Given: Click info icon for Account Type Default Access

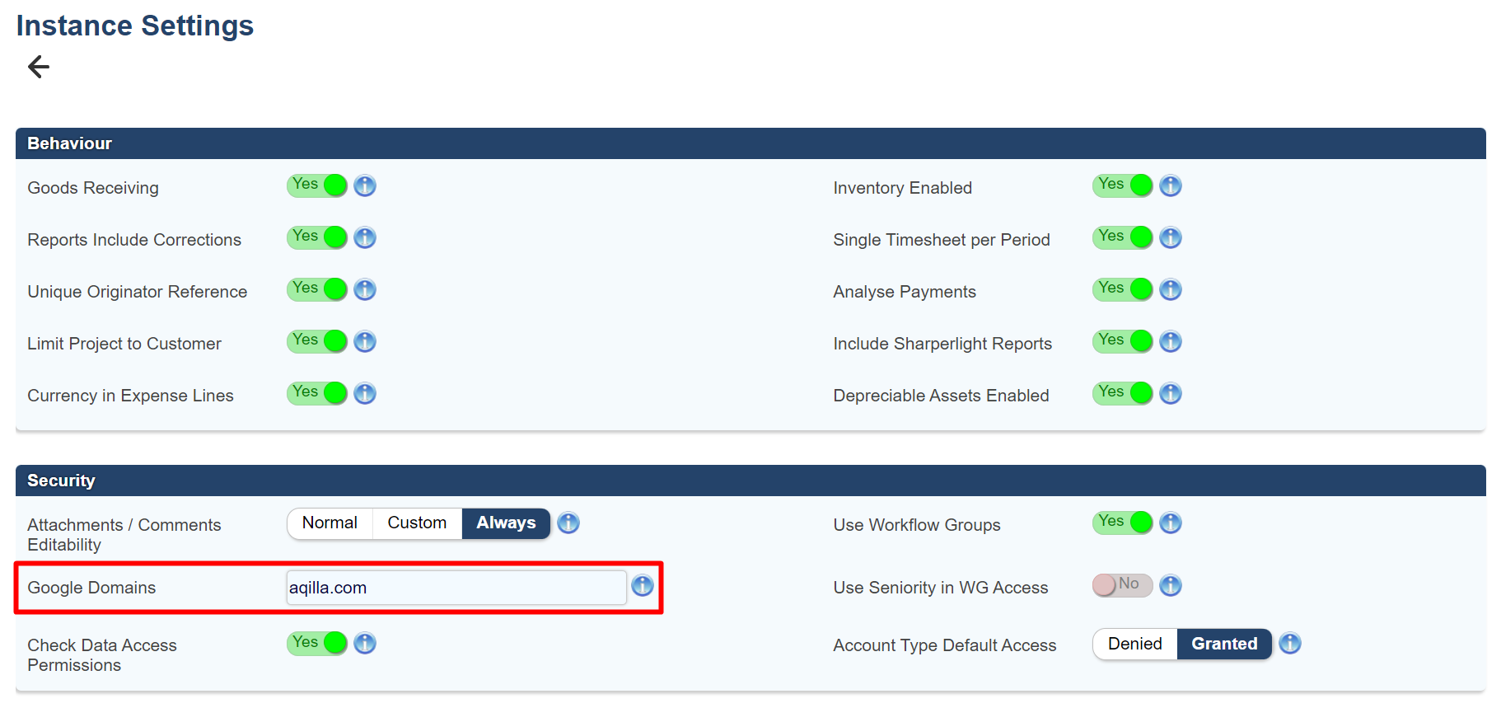Looking at the screenshot, I should [x=1289, y=644].
